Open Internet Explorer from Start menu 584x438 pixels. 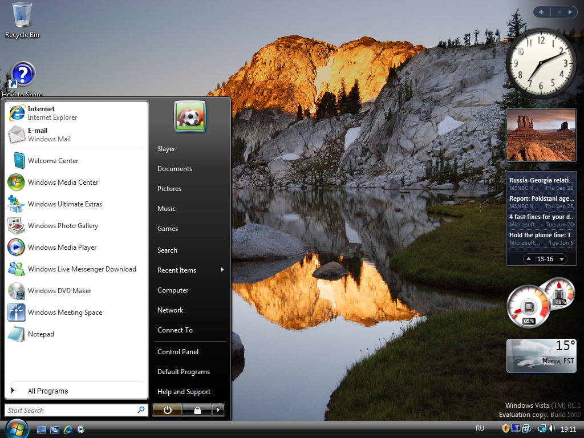(x=76, y=113)
